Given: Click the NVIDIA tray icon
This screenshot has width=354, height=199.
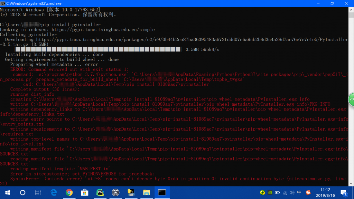Looking at the screenshot, I should click(270, 192).
